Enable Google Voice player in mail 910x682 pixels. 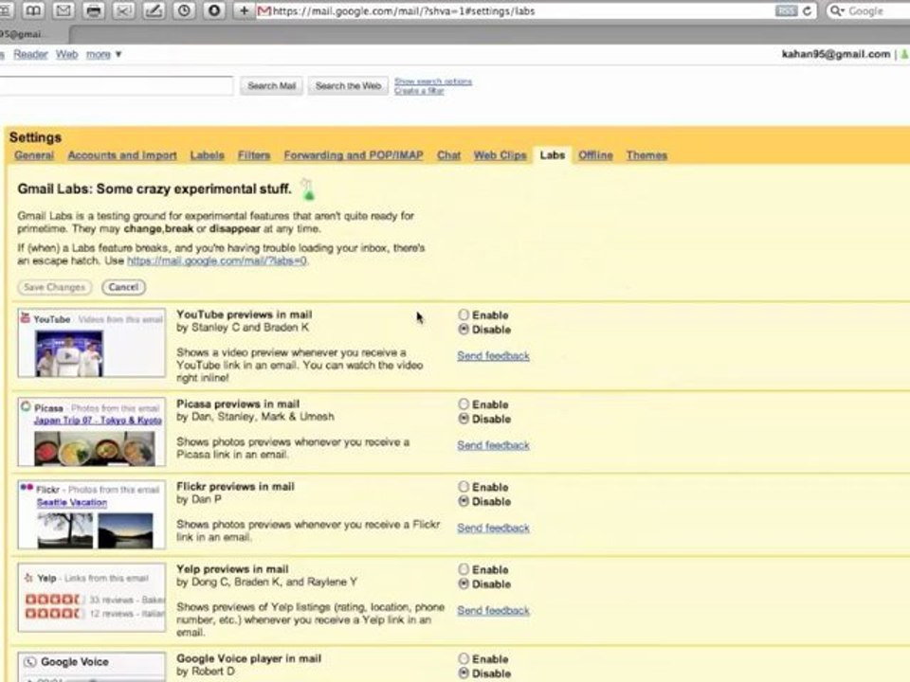pos(464,659)
